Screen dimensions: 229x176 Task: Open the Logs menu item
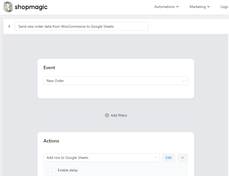click(x=224, y=7)
